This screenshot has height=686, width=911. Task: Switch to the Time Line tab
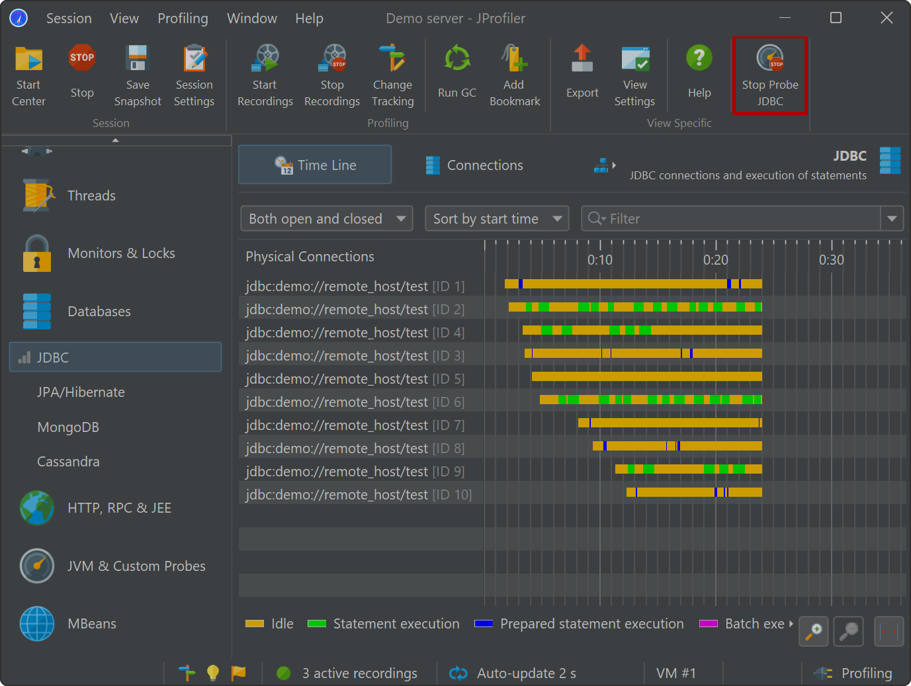coord(315,165)
